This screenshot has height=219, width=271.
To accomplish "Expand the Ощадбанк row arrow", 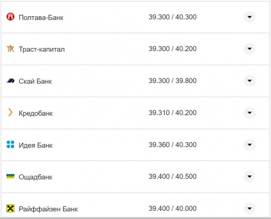I will pyautogui.click(x=249, y=176).
